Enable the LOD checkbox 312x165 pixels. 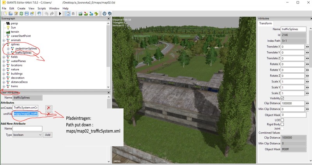coord(282,120)
